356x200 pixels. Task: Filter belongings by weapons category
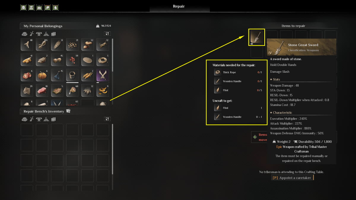pyautogui.click(x=31, y=34)
